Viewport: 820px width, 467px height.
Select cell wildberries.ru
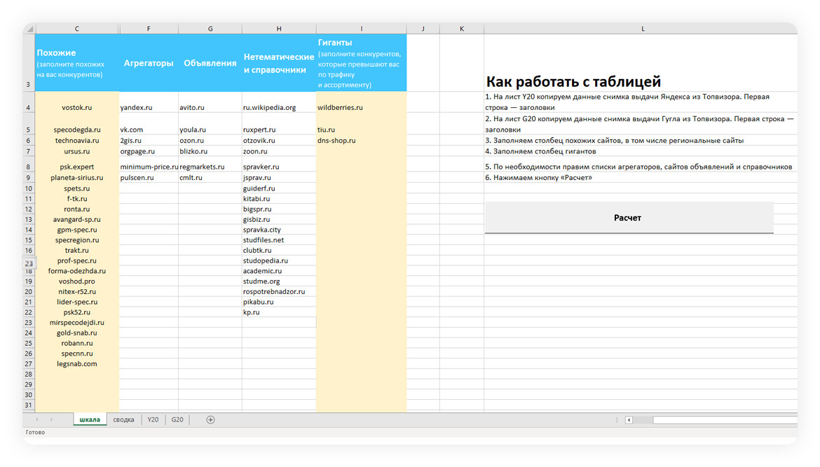tap(362, 102)
